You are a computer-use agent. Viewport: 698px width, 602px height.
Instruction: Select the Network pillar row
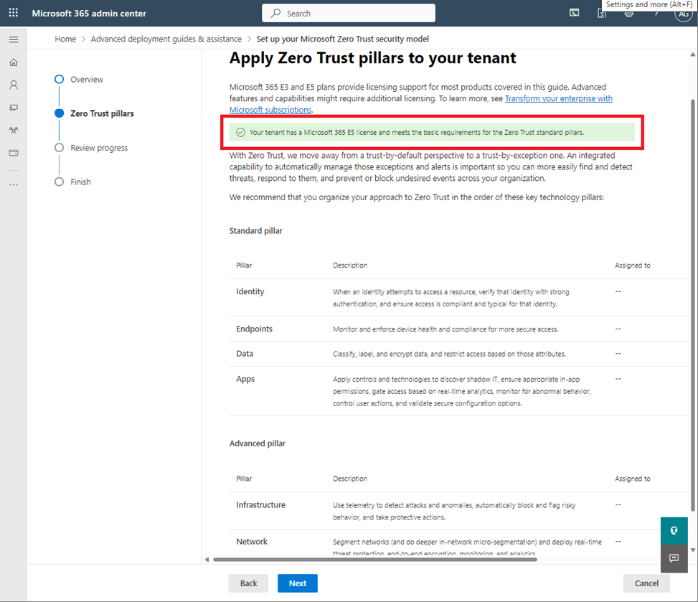pos(458,543)
